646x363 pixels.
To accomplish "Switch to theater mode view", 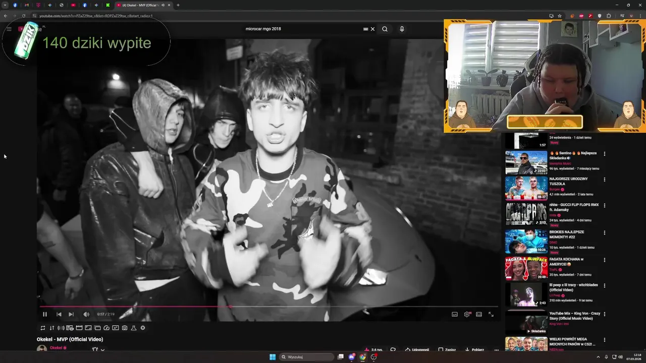I will 479,314.
